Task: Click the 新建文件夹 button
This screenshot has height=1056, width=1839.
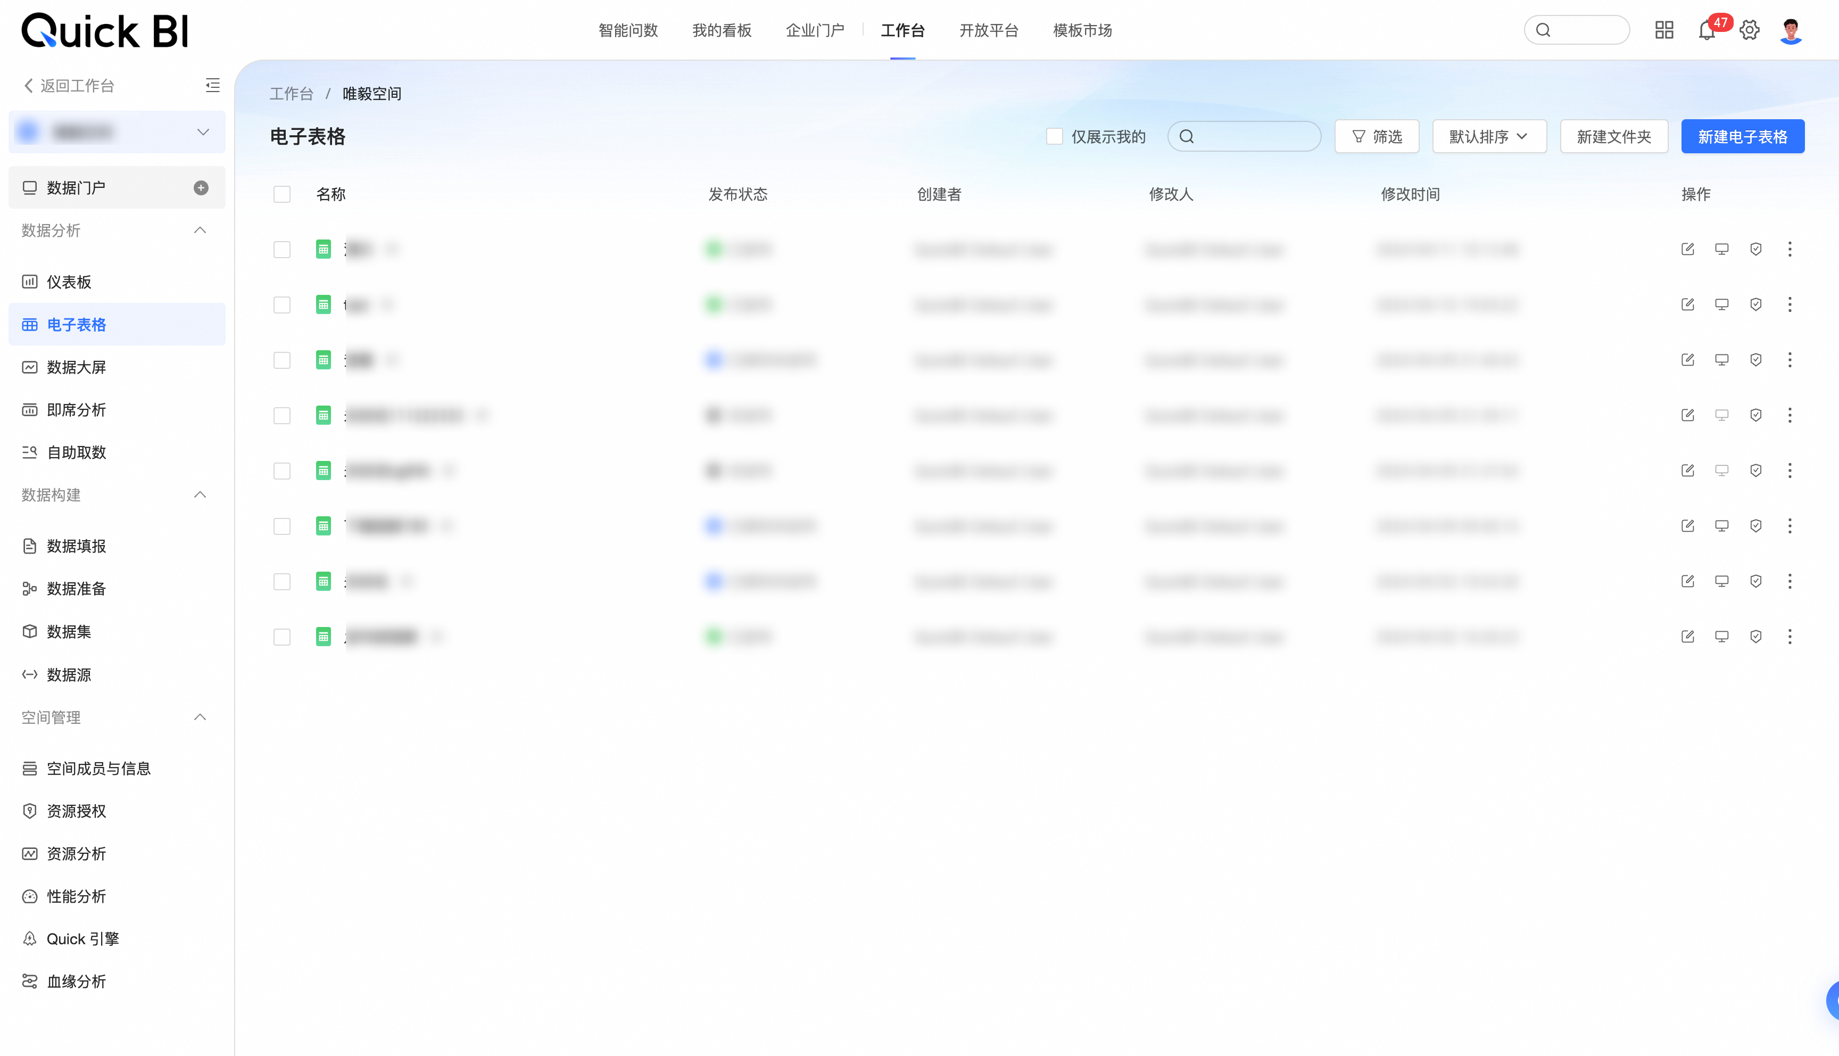Action: (1613, 136)
